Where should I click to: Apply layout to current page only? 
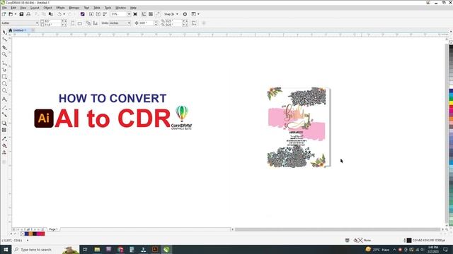[x=96, y=23]
